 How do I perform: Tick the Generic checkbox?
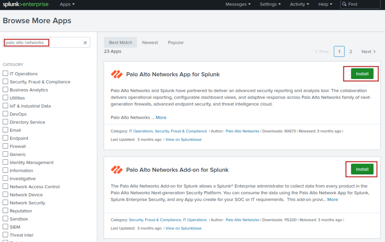[5, 154]
